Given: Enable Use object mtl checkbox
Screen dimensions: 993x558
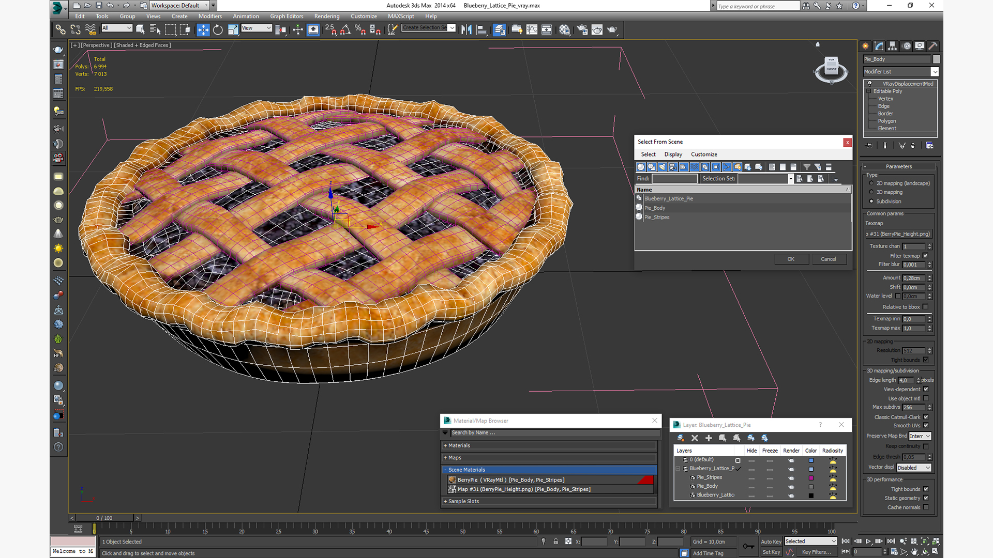Looking at the screenshot, I should pyautogui.click(x=925, y=398).
